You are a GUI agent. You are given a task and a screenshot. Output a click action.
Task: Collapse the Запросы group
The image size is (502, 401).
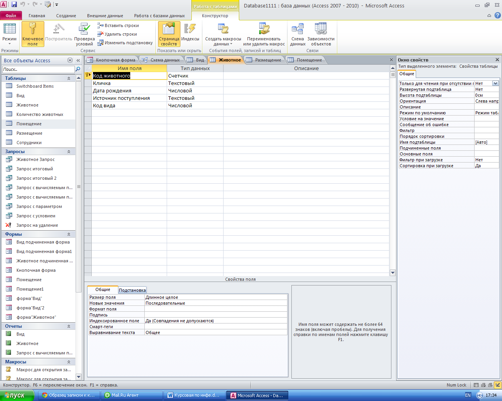click(69, 152)
